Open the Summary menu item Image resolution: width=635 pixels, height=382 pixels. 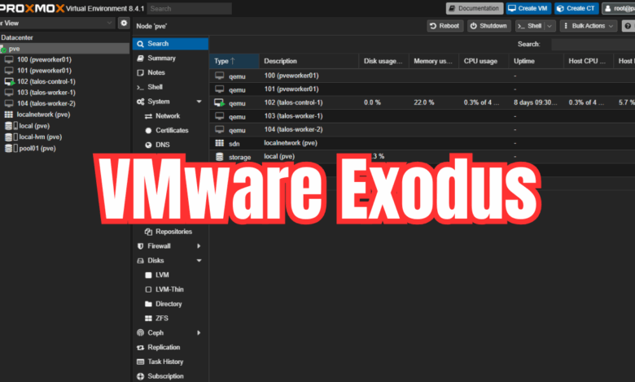coord(170,59)
